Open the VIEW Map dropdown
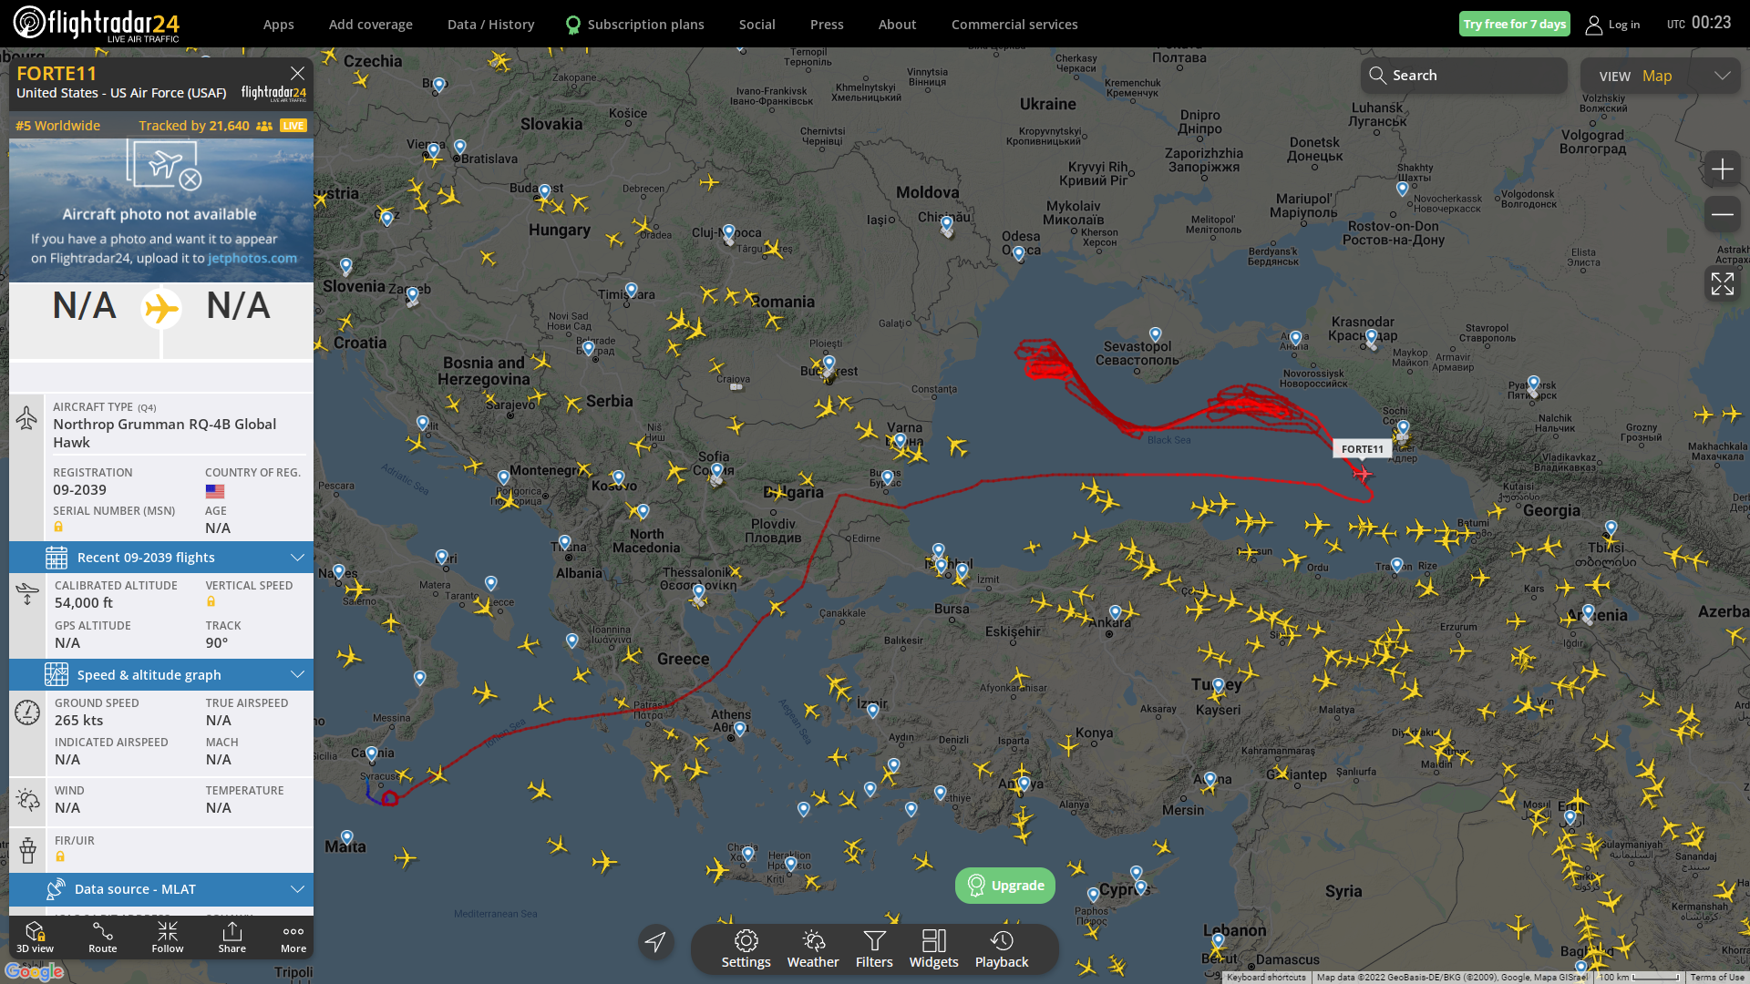This screenshot has width=1750, height=984. click(x=1661, y=76)
